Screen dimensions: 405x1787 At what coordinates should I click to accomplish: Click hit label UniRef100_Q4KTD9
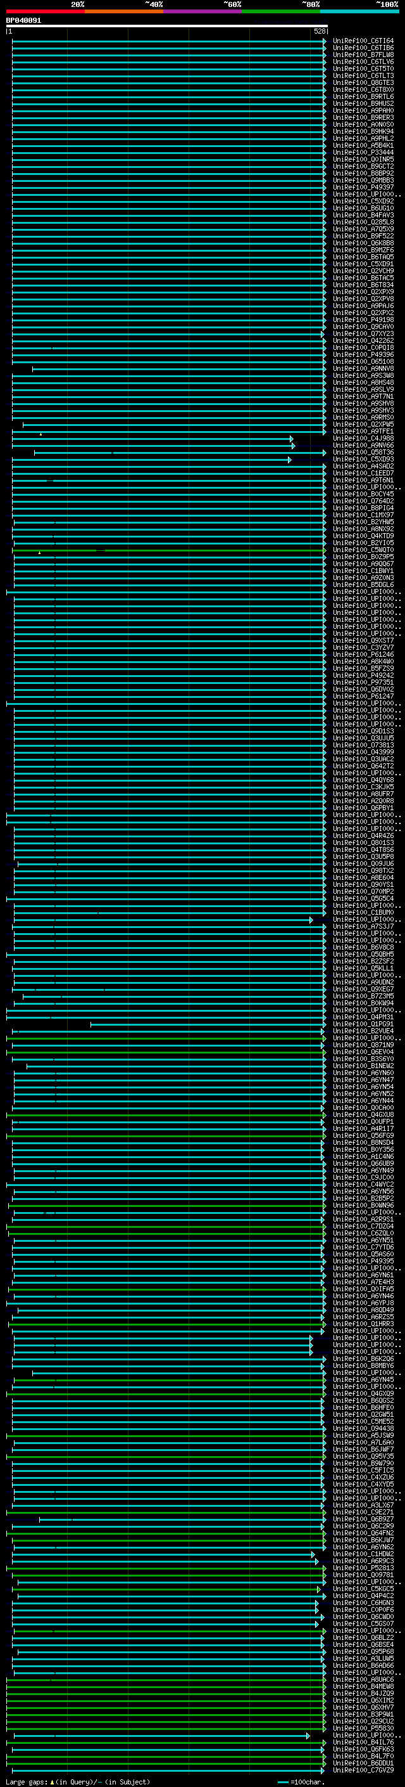(363, 536)
